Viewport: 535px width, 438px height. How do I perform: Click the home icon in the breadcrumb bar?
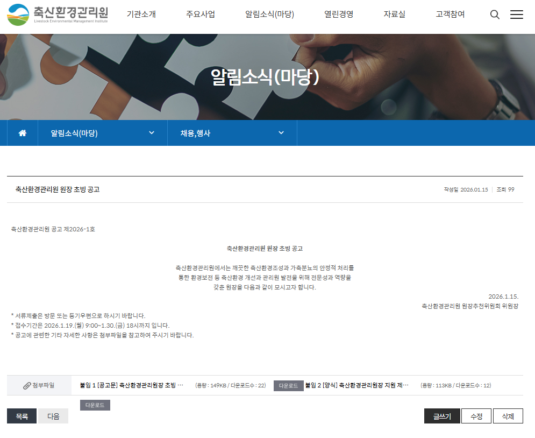(x=22, y=133)
